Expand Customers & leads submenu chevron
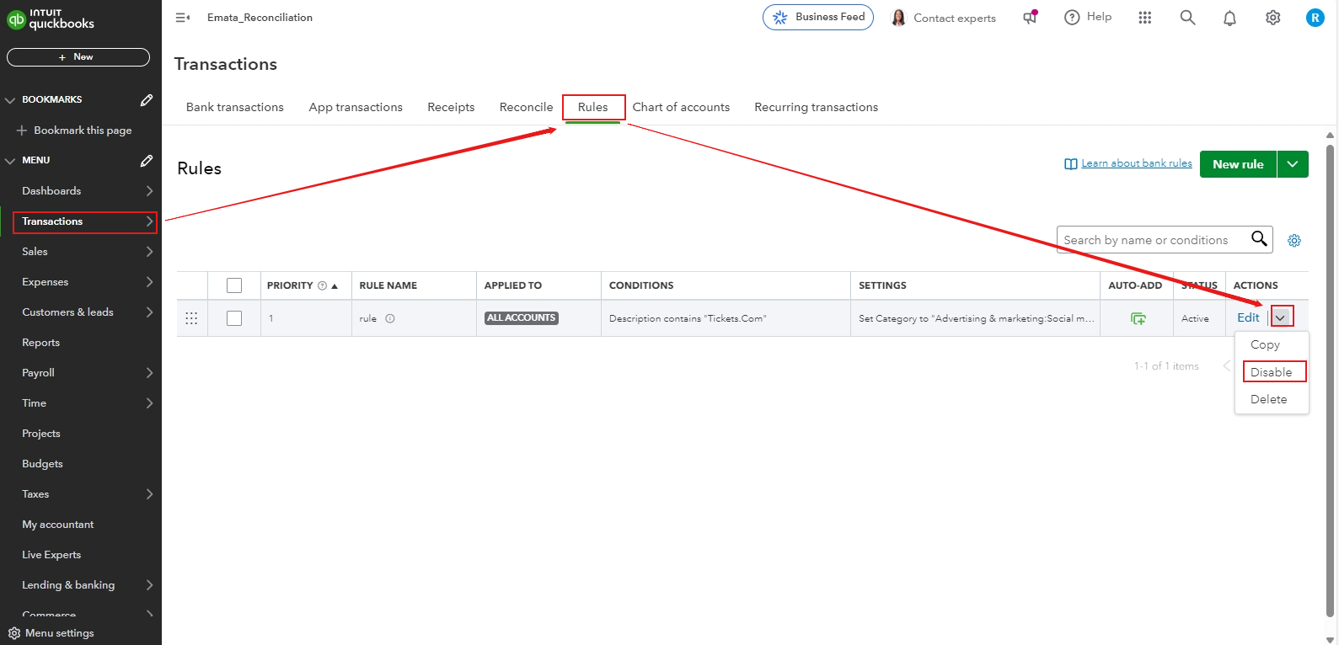 pos(149,312)
